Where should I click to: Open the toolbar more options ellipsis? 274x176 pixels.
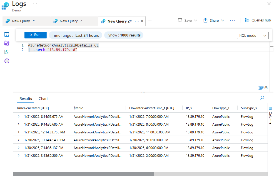point(233,21)
